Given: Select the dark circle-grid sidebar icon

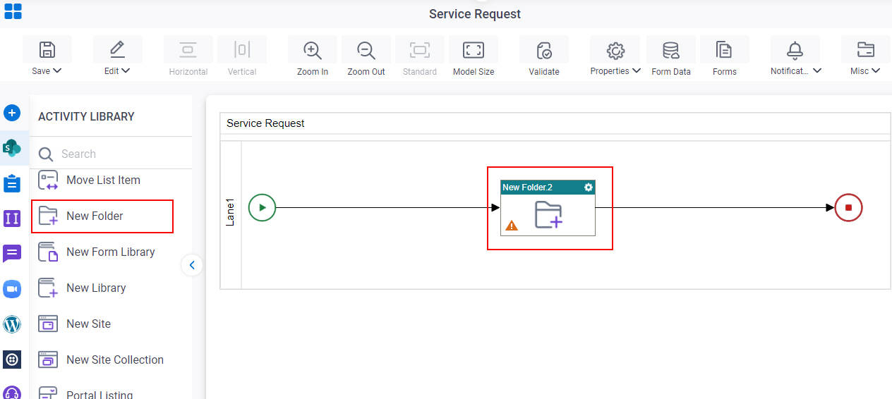Looking at the screenshot, I should pos(12,360).
